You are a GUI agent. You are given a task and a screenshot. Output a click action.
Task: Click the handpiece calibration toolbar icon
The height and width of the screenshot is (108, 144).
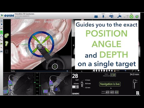click(119, 16)
